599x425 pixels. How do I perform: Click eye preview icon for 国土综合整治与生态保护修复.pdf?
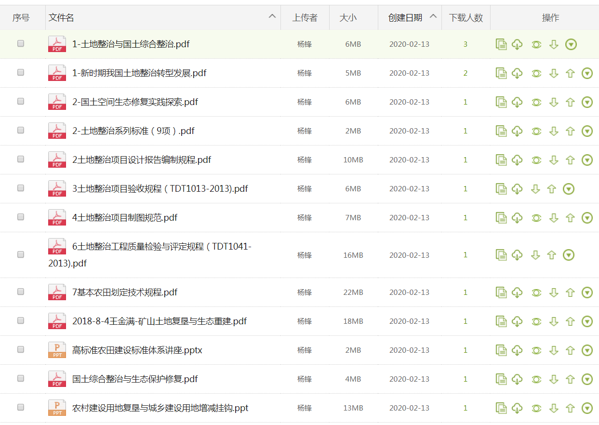pyautogui.click(x=536, y=379)
